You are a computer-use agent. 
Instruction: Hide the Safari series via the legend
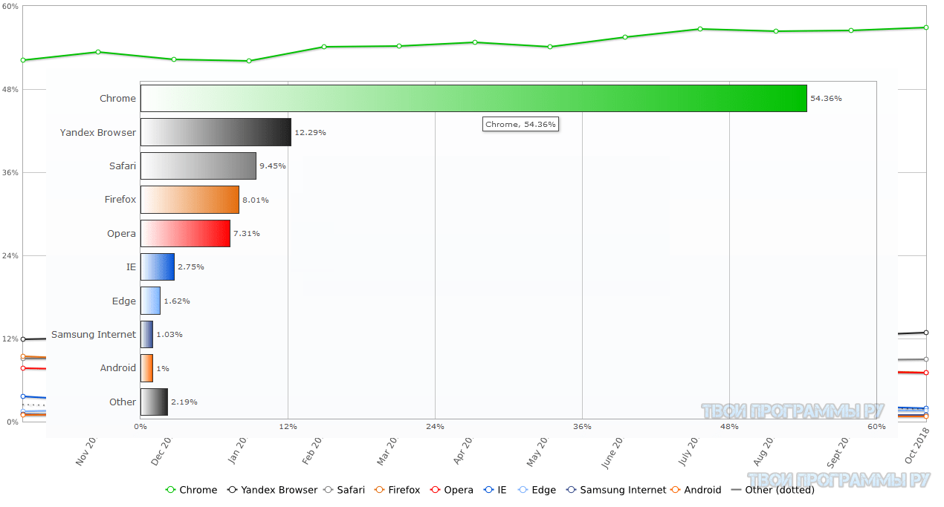[x=345, y=490]
